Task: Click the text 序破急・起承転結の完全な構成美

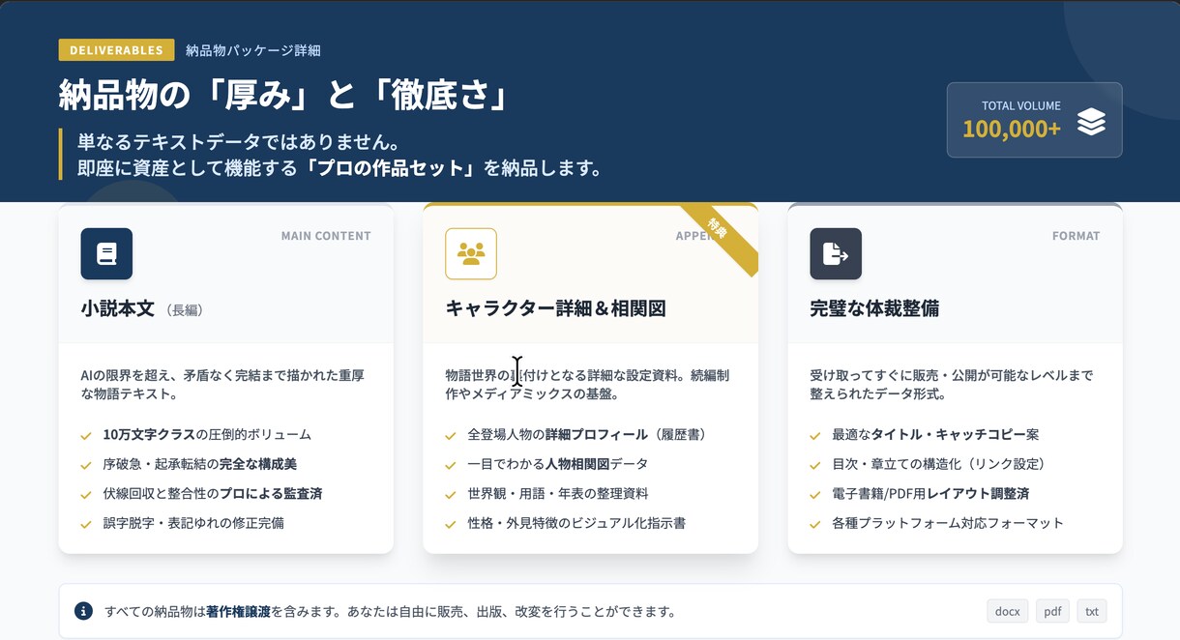Action: click(x=200, y=464)
